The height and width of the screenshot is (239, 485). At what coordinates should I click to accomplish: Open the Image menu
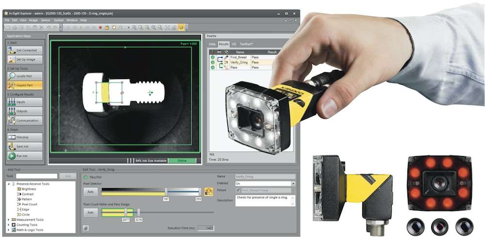tap(33, 20)
